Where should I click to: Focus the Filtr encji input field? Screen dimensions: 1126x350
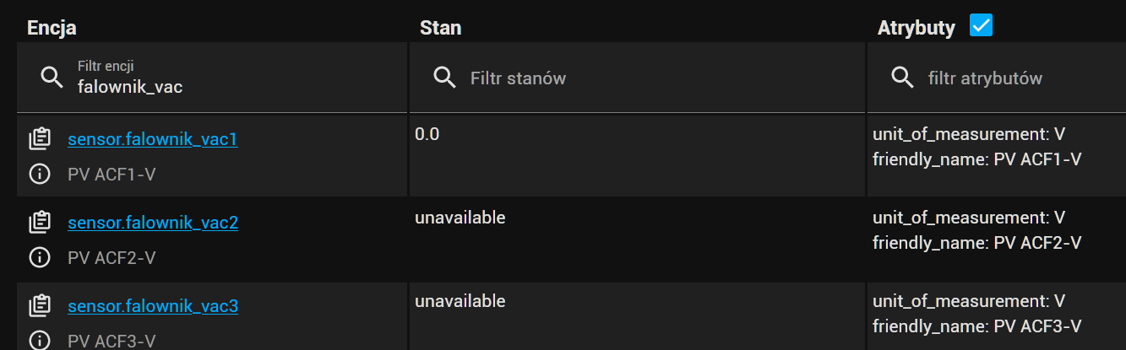coord(228,85)
